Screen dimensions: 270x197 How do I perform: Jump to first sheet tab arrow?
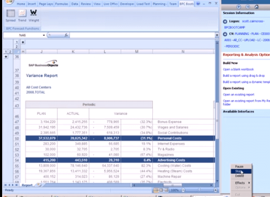coord(5,185)
